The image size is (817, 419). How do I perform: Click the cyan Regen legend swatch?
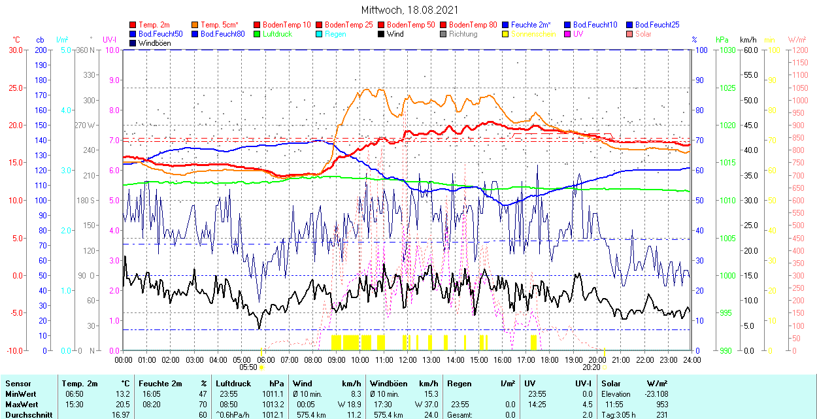320,34
